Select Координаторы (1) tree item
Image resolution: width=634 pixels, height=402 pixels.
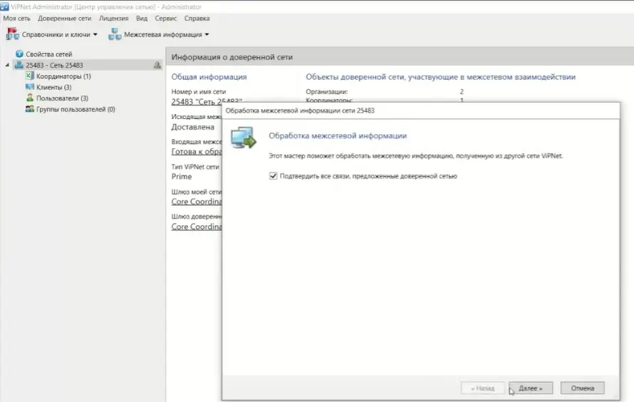point(63,76)
